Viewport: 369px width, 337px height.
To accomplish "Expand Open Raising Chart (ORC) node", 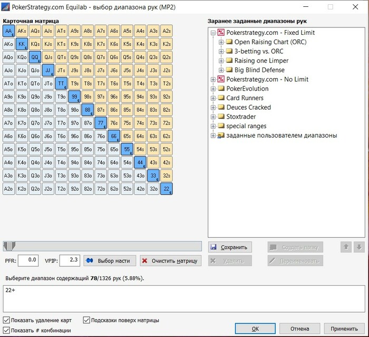I will pyautogui.click(x=221, y=42).
